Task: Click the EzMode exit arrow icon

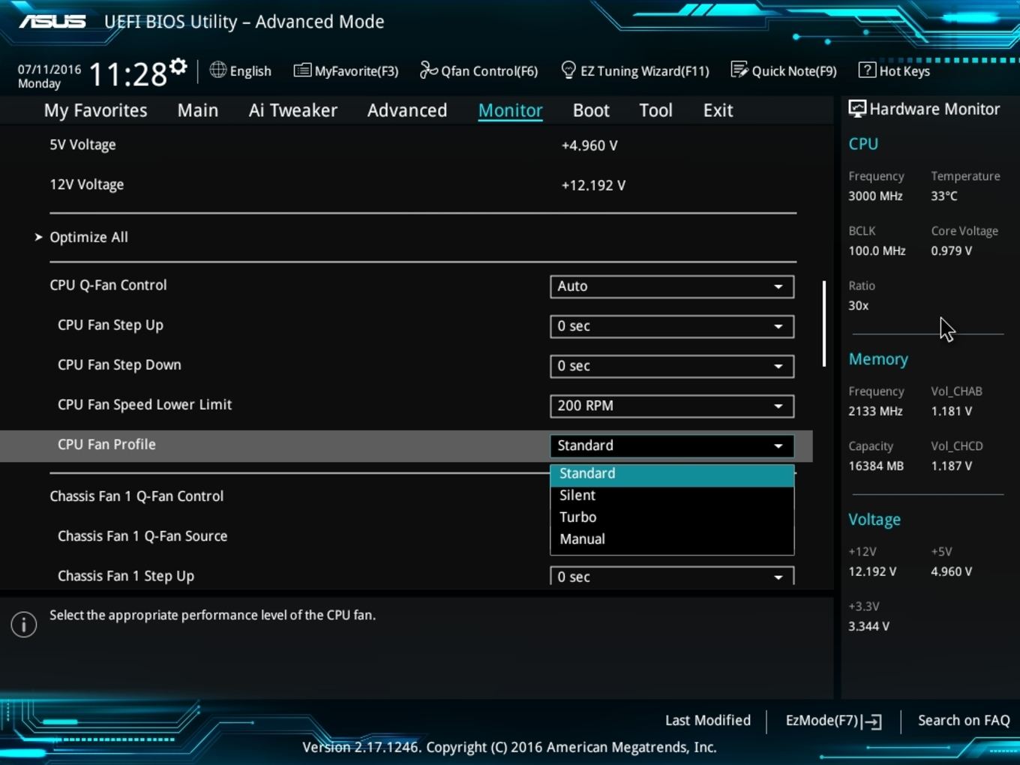Action: (x=872, y=721)
